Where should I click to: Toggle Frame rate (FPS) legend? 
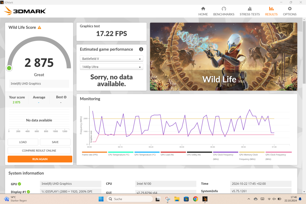coord(94,154)
